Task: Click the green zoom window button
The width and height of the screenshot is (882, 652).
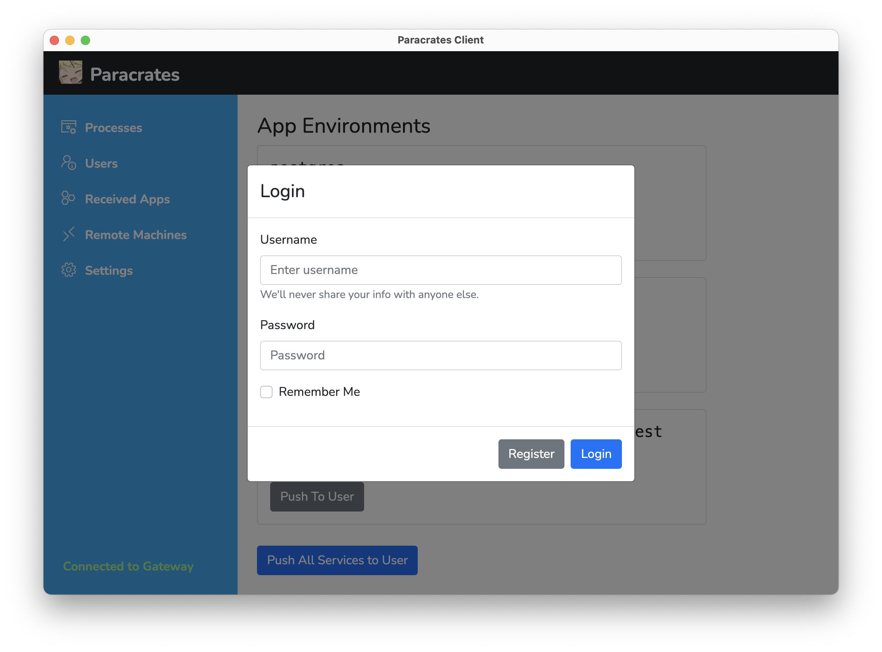Action: tap(85, 40)
